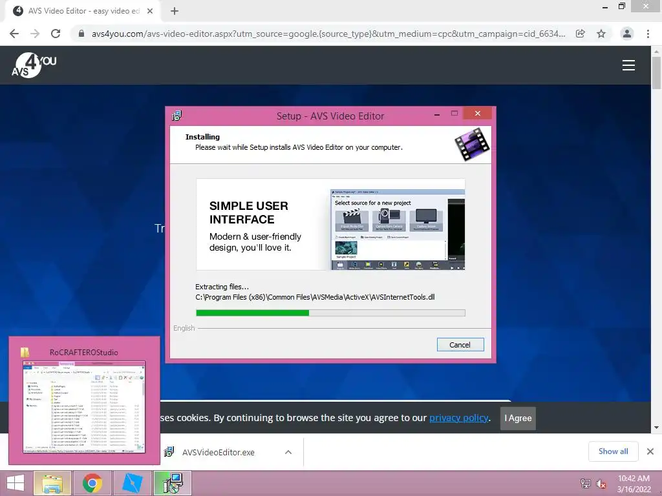Click the setup installer title icon
The width and height of the screenshot is (662, 496).
(177, 116)
